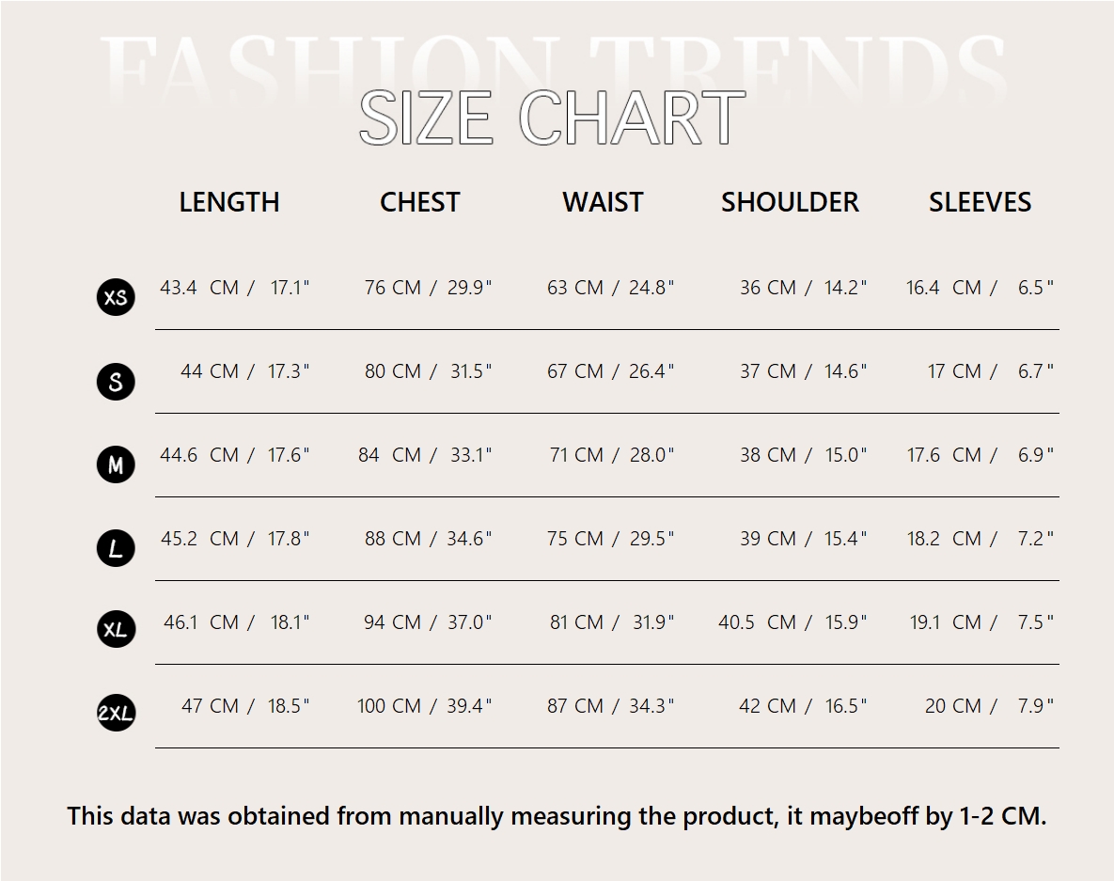Select the 2XL size badge
1114x881 pixels.
coord(116,714)
